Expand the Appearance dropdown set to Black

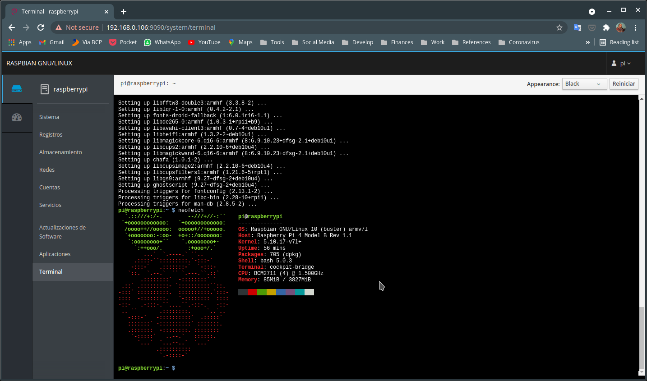(x=584, y=84)
